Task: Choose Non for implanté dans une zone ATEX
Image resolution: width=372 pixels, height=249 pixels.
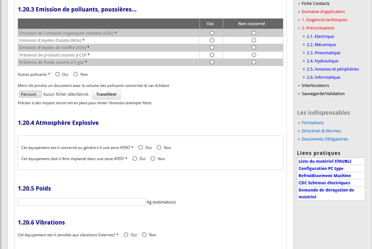Action: tap(153, 158)
